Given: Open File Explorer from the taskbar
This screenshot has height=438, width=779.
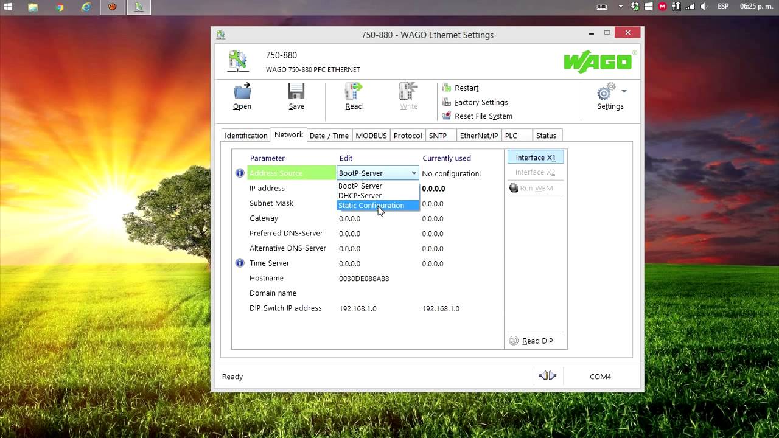Looking at the screenshot, I should [x=33, y=7].
